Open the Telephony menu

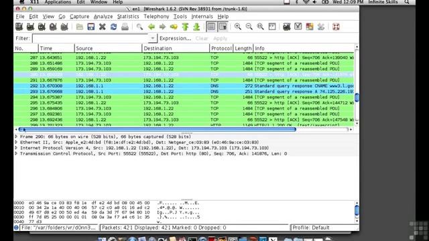tap(156, 17)
